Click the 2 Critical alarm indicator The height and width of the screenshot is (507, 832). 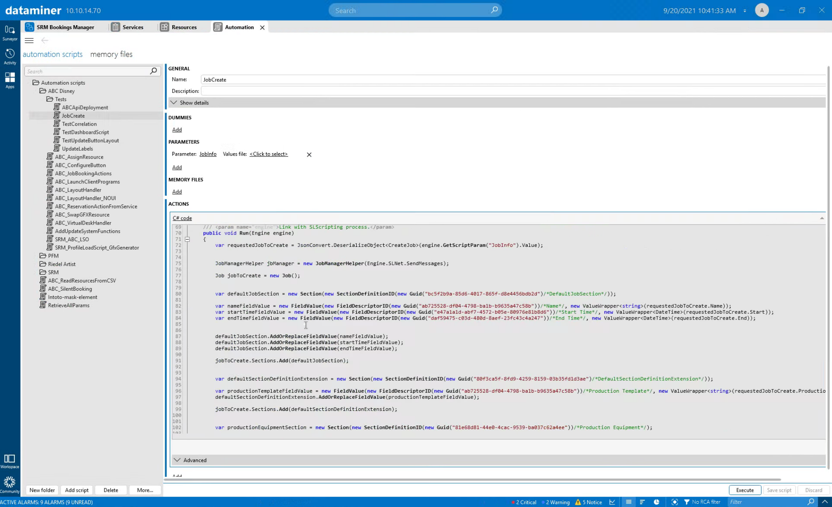click(x=524, y=502)
